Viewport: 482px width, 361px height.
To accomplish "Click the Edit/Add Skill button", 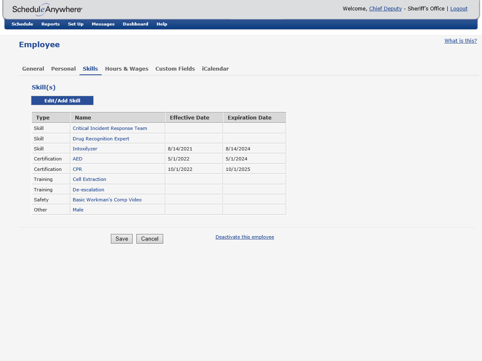I will pyautogui.click(x=62, y=101).
